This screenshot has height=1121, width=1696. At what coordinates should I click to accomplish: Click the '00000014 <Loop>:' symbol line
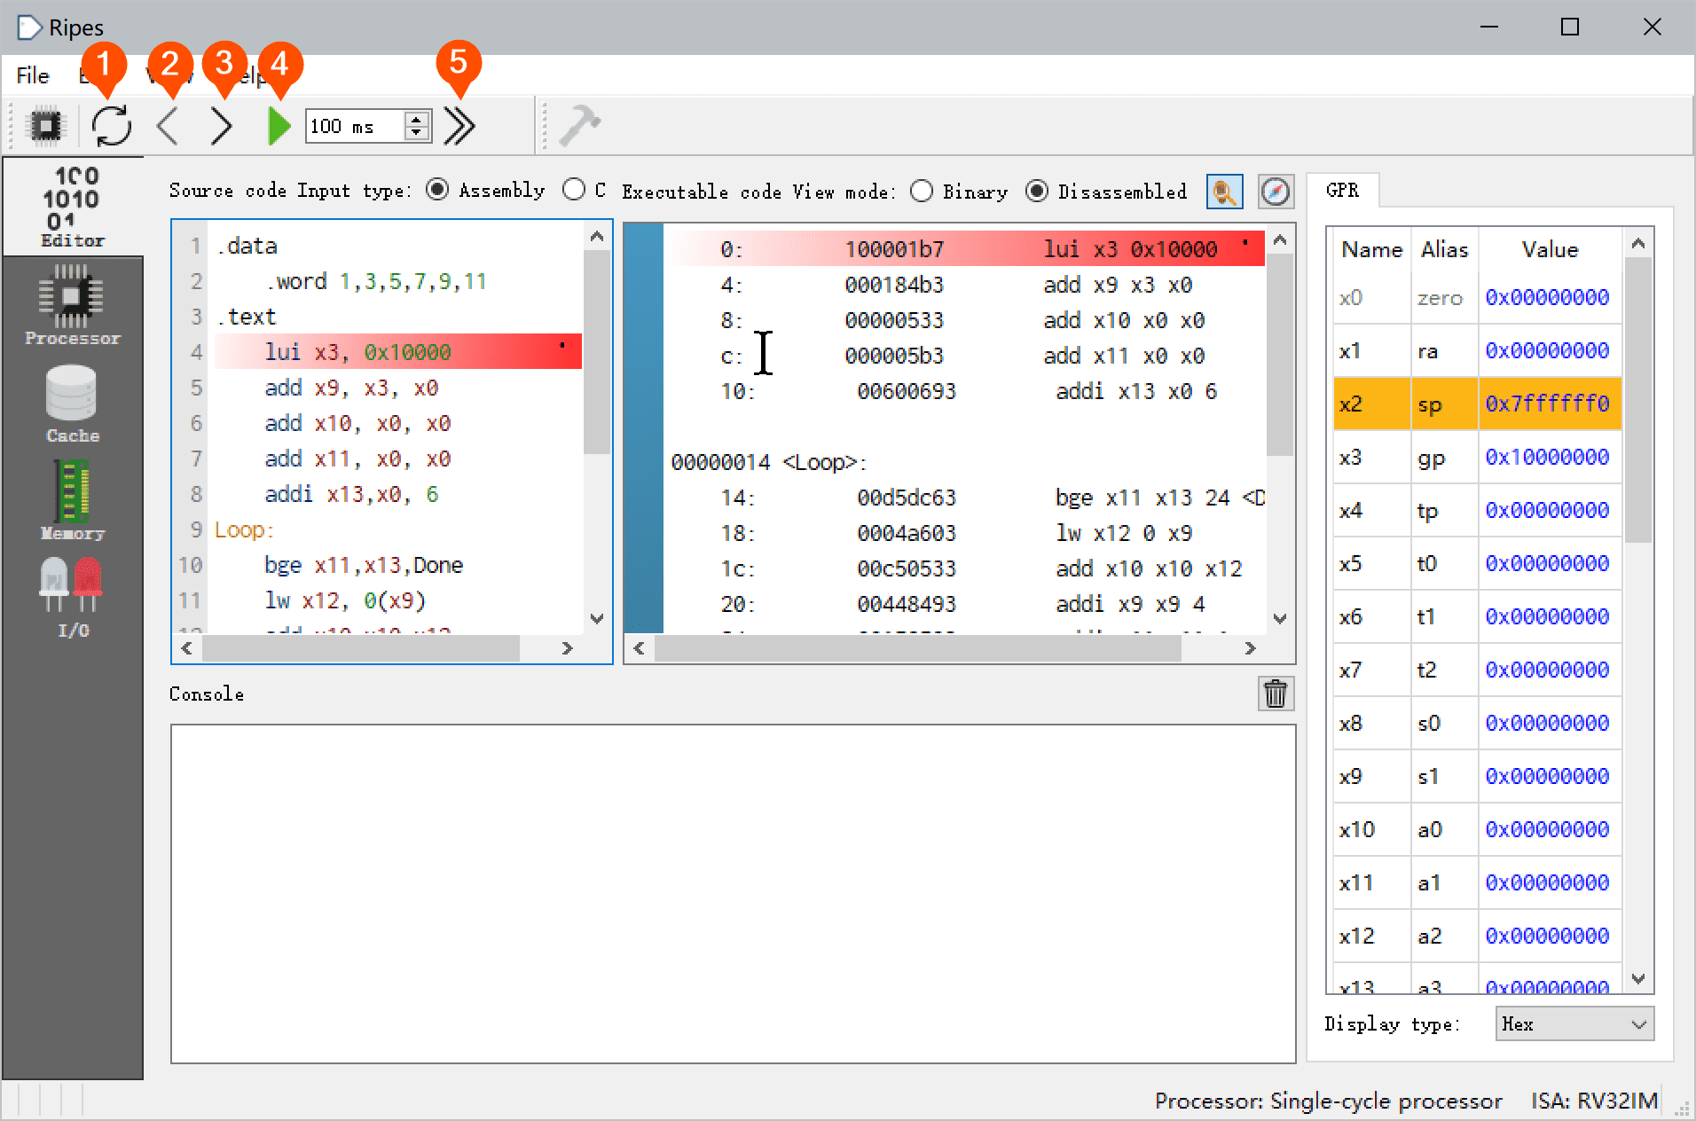pyautogui.click(x=768, y=462)
